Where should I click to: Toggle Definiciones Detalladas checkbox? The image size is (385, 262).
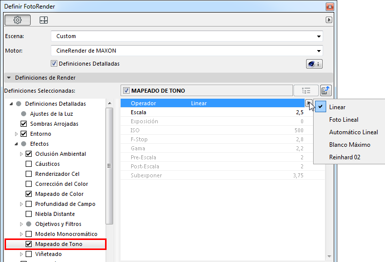click(54, 64)
